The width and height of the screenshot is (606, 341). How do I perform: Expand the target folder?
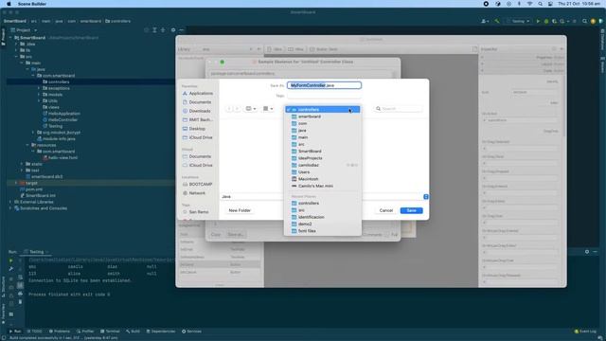pos(16,183)
